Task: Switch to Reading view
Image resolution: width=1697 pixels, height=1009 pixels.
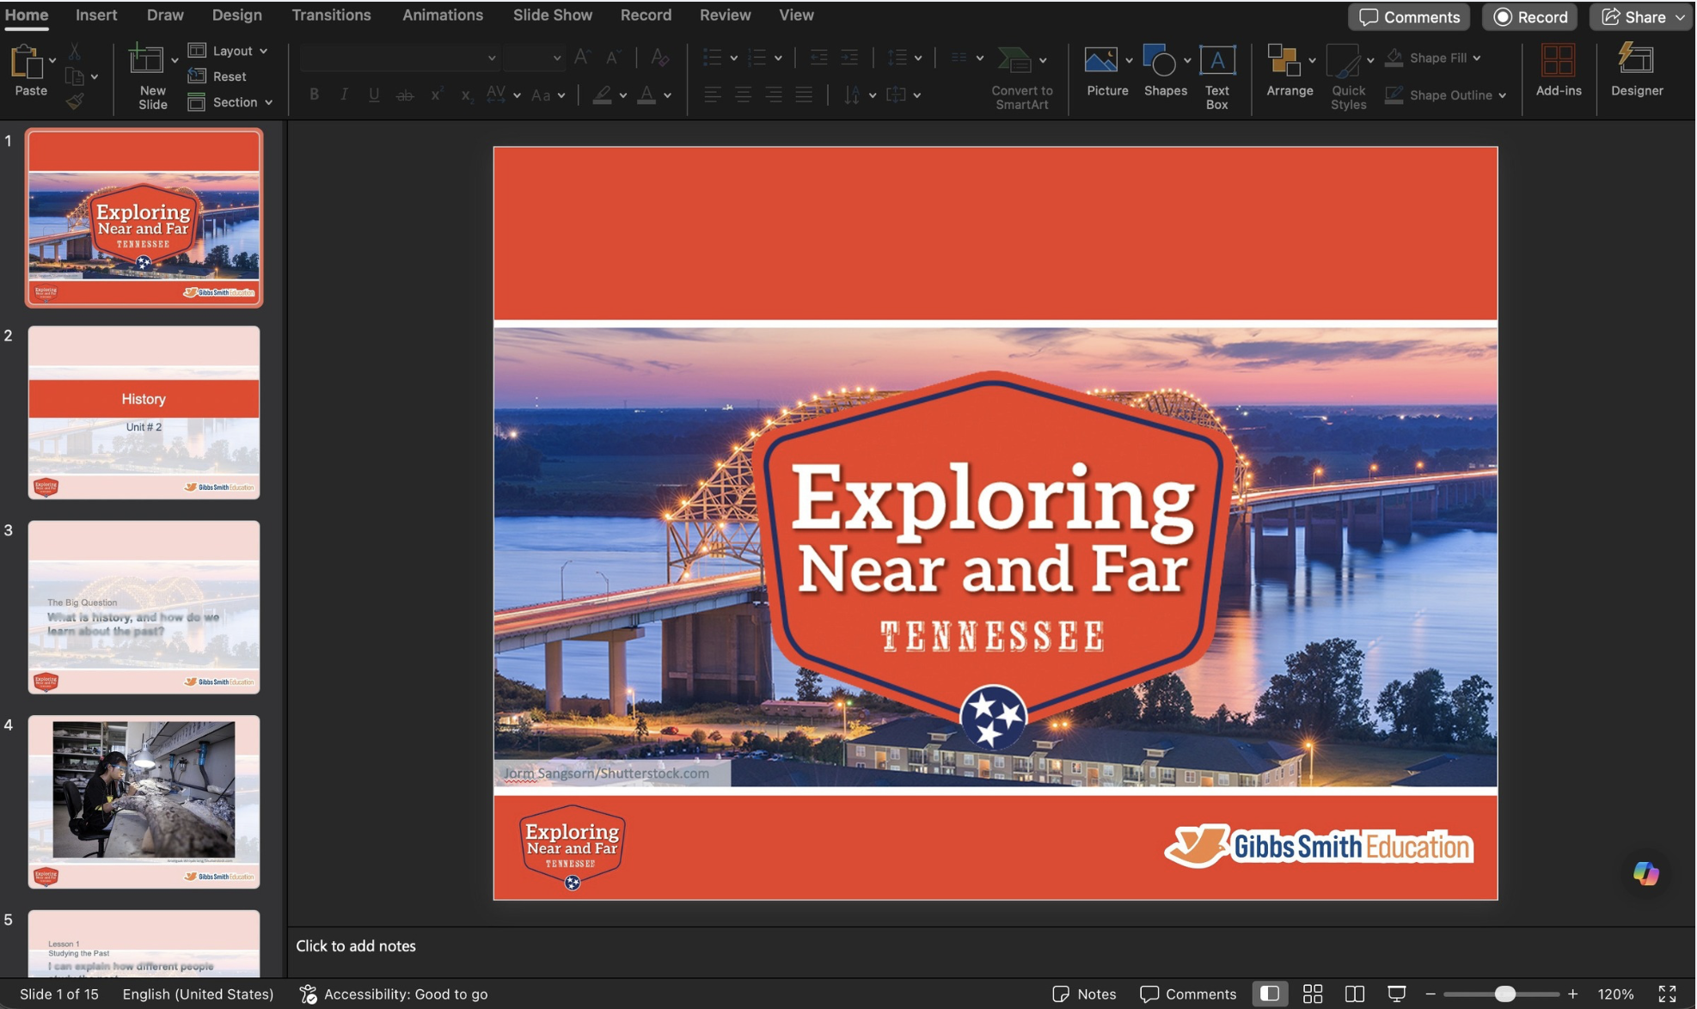Action: [1354, 994]
